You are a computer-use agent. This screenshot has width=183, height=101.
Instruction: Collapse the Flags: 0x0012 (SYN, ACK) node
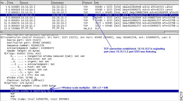[x=5, y=54]
